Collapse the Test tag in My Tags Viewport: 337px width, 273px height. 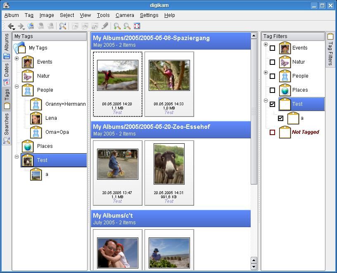pyautogui.click(x=17, y=157)
